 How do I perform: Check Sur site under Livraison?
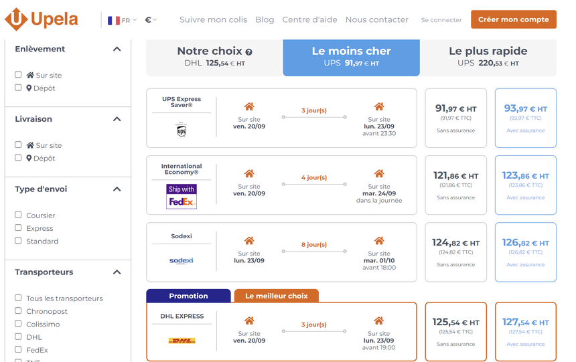tap(18, 145)
